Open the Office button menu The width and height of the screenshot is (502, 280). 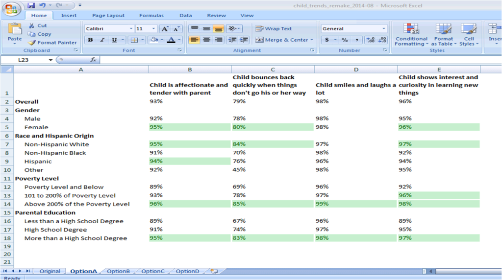[11, 9]
